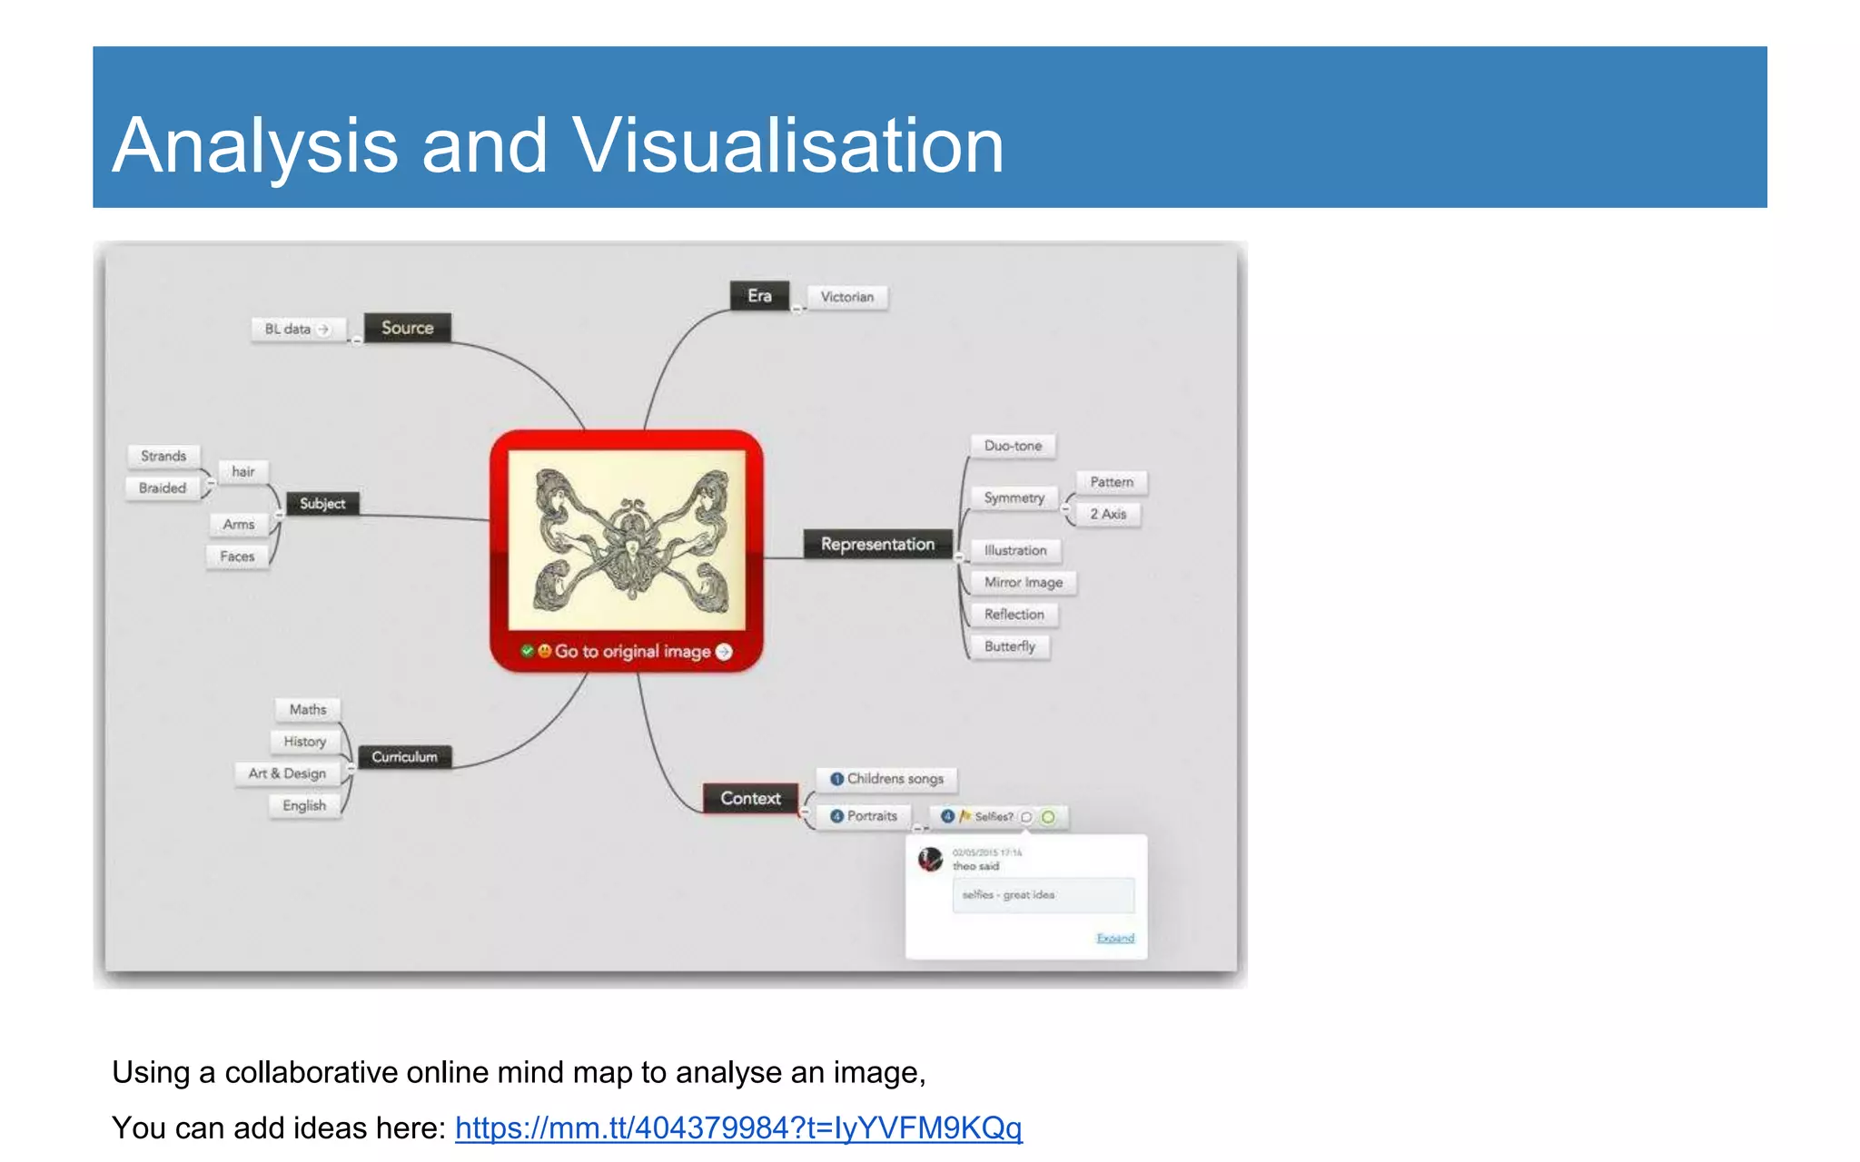Click the Analysis and Visualisation slide title
This screenshot has height=1162, width=1860.
pyautogui.click(x=558, y=145)
